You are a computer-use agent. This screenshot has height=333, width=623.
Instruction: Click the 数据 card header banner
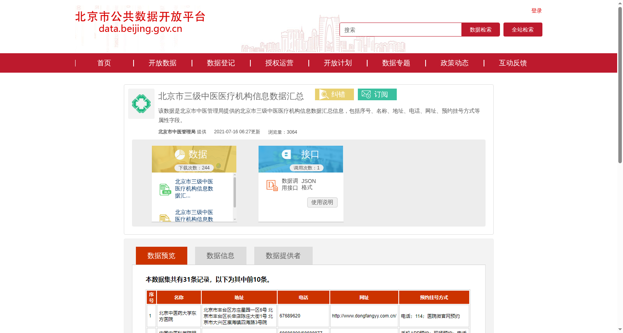pos(194,159)
